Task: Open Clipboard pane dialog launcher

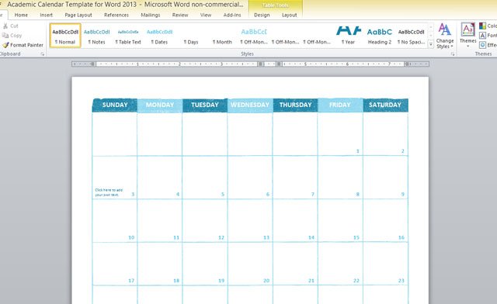Action: [43, 54]
